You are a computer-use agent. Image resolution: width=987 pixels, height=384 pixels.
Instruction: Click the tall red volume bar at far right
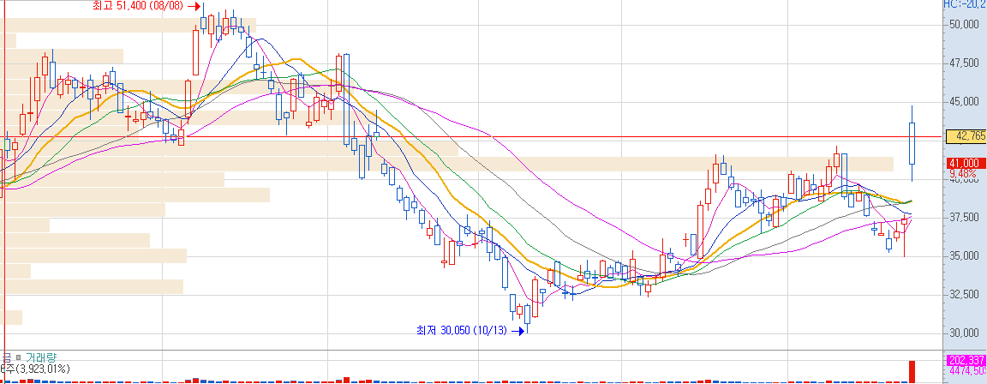pos(912,371)
